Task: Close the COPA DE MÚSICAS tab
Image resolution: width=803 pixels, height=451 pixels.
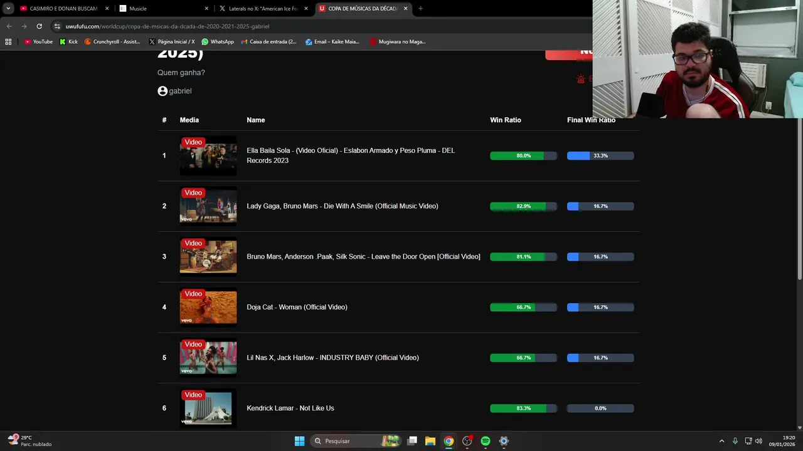Action: 405,9
